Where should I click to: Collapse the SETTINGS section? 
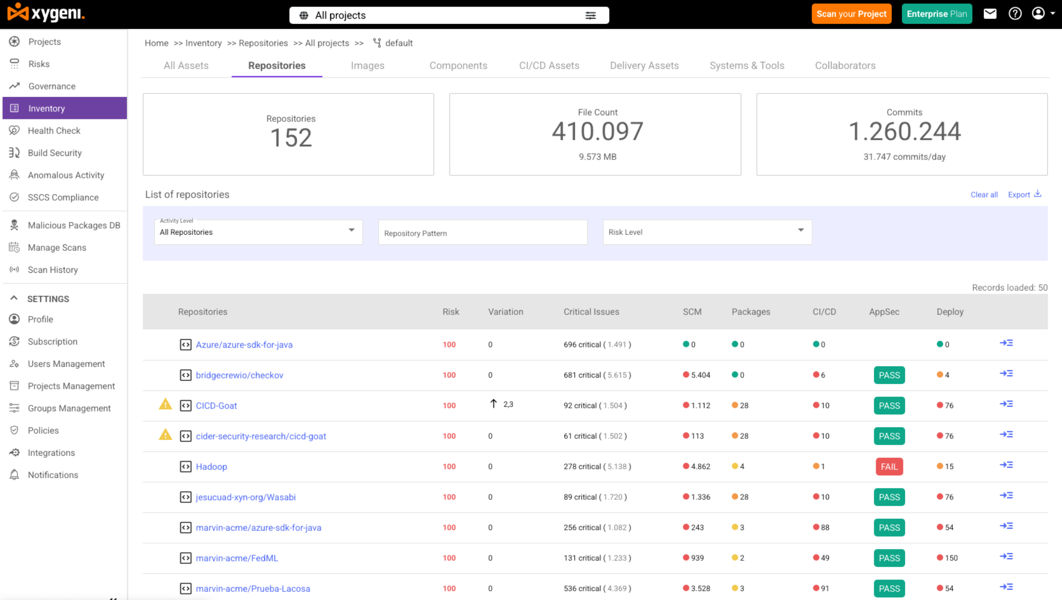click(x=14, y=298)
